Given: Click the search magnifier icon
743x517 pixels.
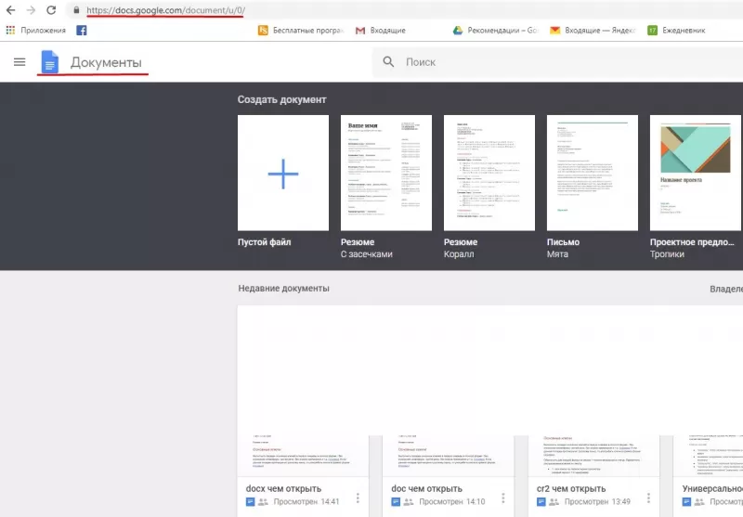Looking at the screenshot, I should click(x=388, y=61).
